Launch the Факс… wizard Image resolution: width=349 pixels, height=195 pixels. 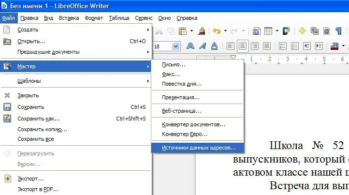tap(197, 74)
